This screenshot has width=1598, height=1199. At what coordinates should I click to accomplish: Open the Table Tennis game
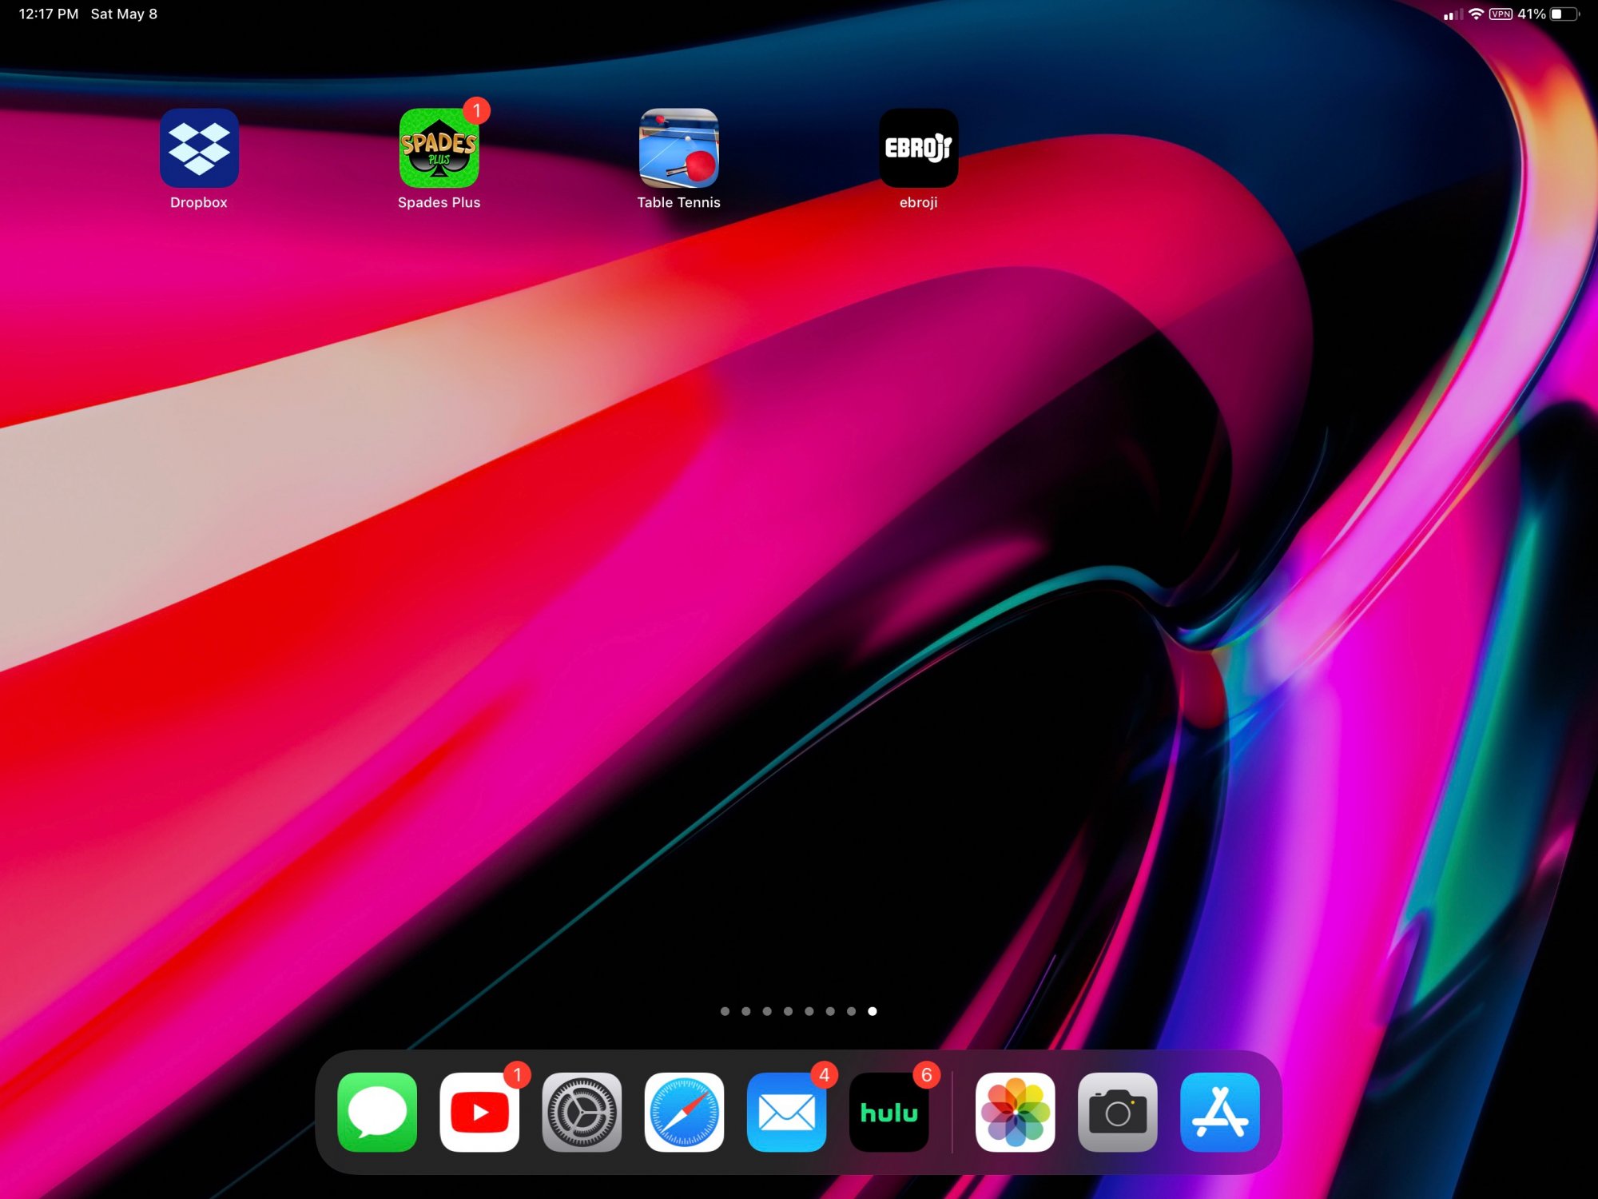coord(678,149)
